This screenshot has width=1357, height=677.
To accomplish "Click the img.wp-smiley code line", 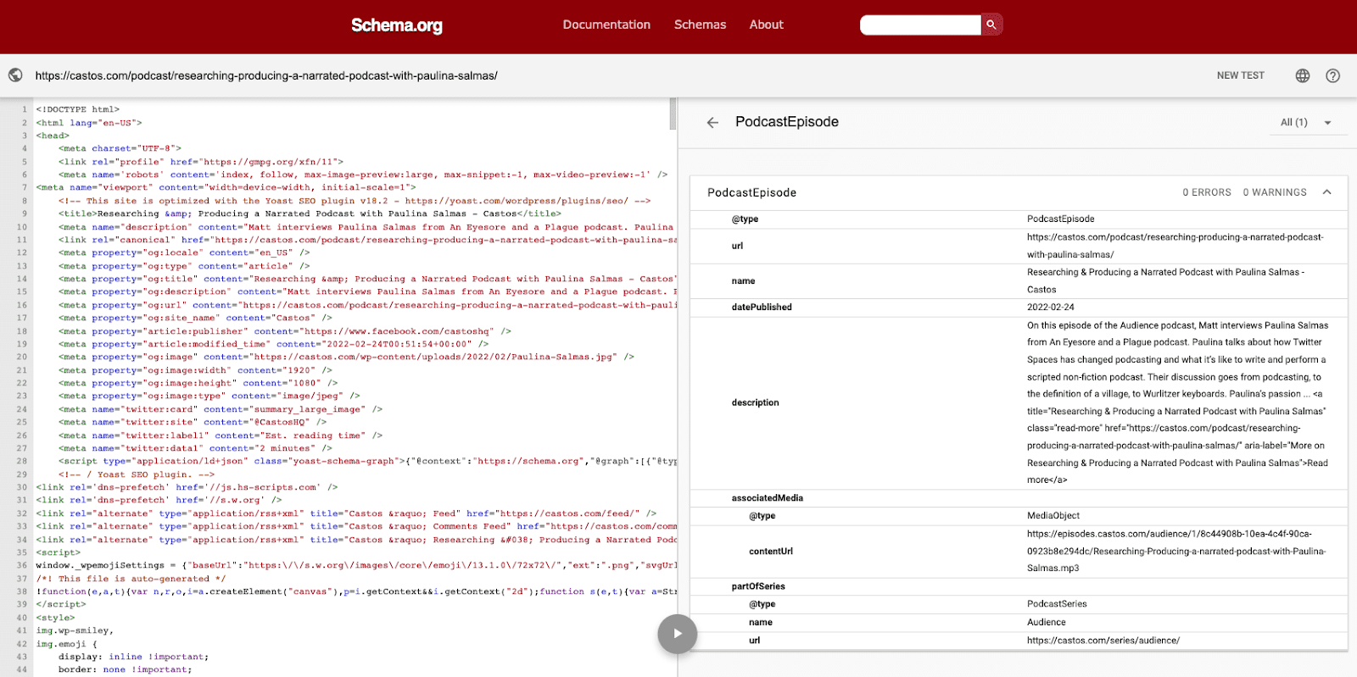I will pos(75,630).
